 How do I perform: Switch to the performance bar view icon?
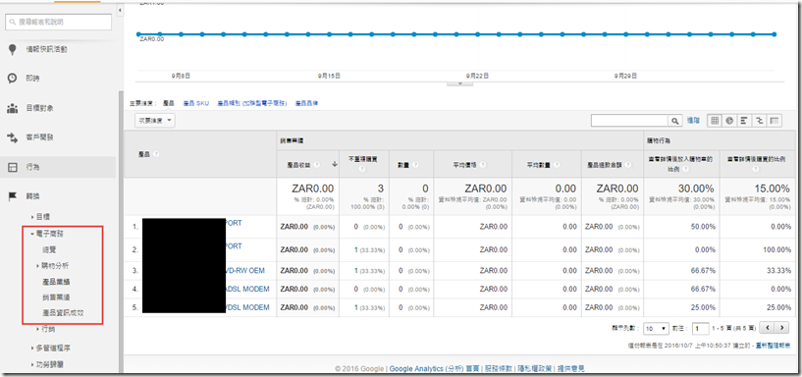pos(744,121)
